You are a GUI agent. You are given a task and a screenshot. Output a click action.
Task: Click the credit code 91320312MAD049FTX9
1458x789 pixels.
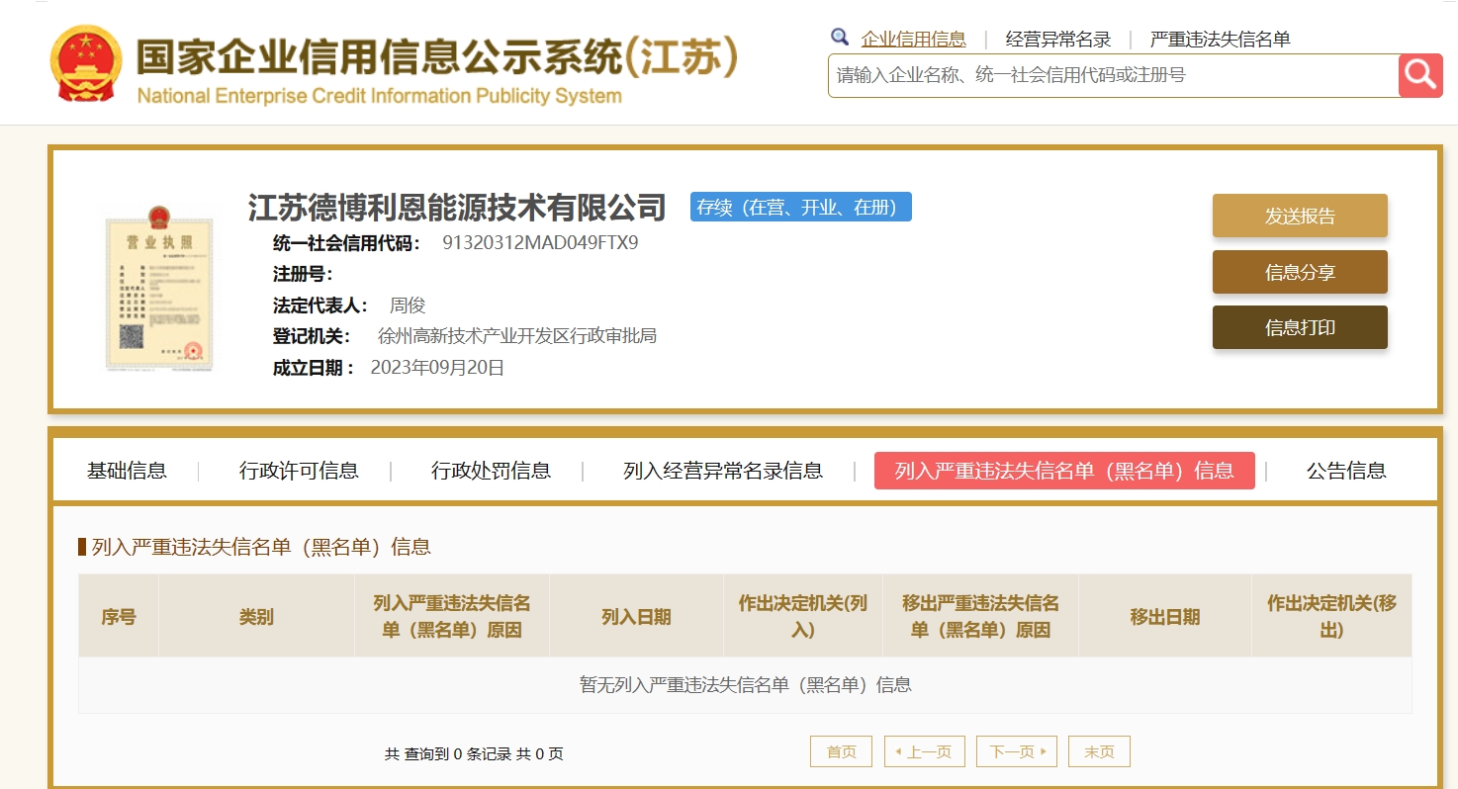click(x=540, y=243)
